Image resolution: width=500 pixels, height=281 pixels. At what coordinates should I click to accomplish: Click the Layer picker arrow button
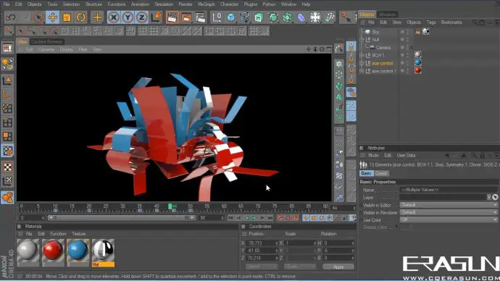(495, 197)
